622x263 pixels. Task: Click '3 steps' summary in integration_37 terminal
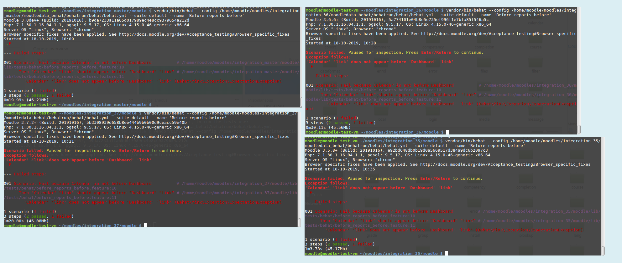point(39,216)
